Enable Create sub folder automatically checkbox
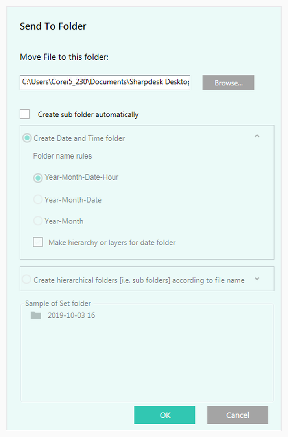The width and height of the screenshot is (288, 437). [x=24, y=114]
